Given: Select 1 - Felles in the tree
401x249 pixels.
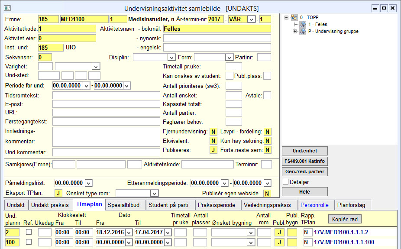Looking at the screenshot, I should coord(317,24).
